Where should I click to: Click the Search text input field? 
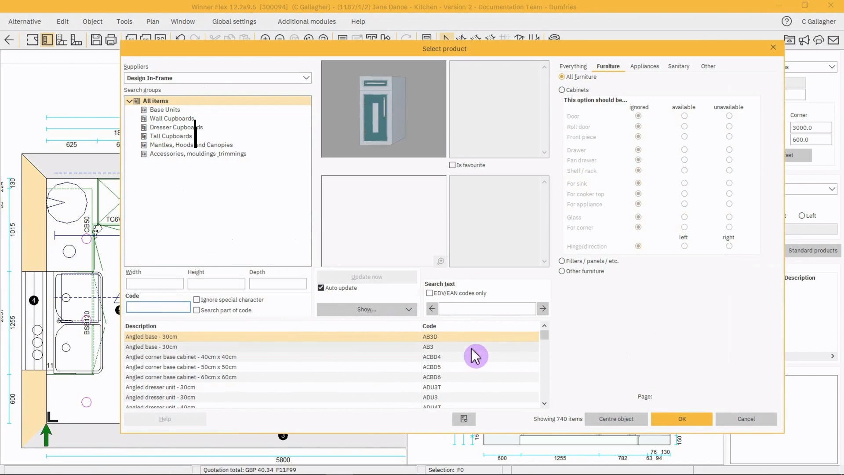click(x=487, y=309)
